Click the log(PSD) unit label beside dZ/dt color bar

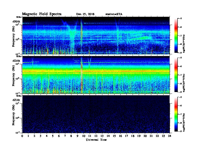tap(184, 122)
